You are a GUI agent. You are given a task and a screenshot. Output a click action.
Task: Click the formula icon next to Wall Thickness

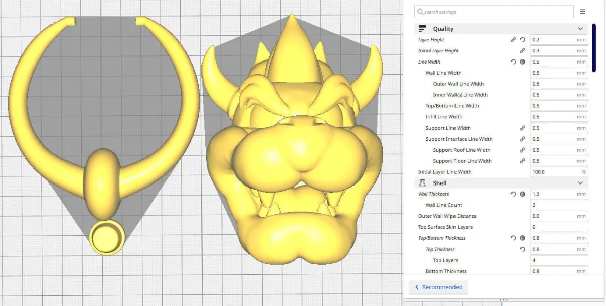click(522, 194)
